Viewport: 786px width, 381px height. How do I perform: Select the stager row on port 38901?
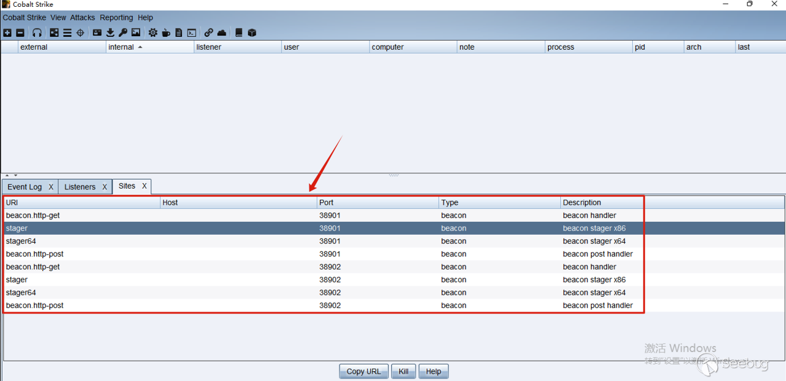tap(394, 228)
